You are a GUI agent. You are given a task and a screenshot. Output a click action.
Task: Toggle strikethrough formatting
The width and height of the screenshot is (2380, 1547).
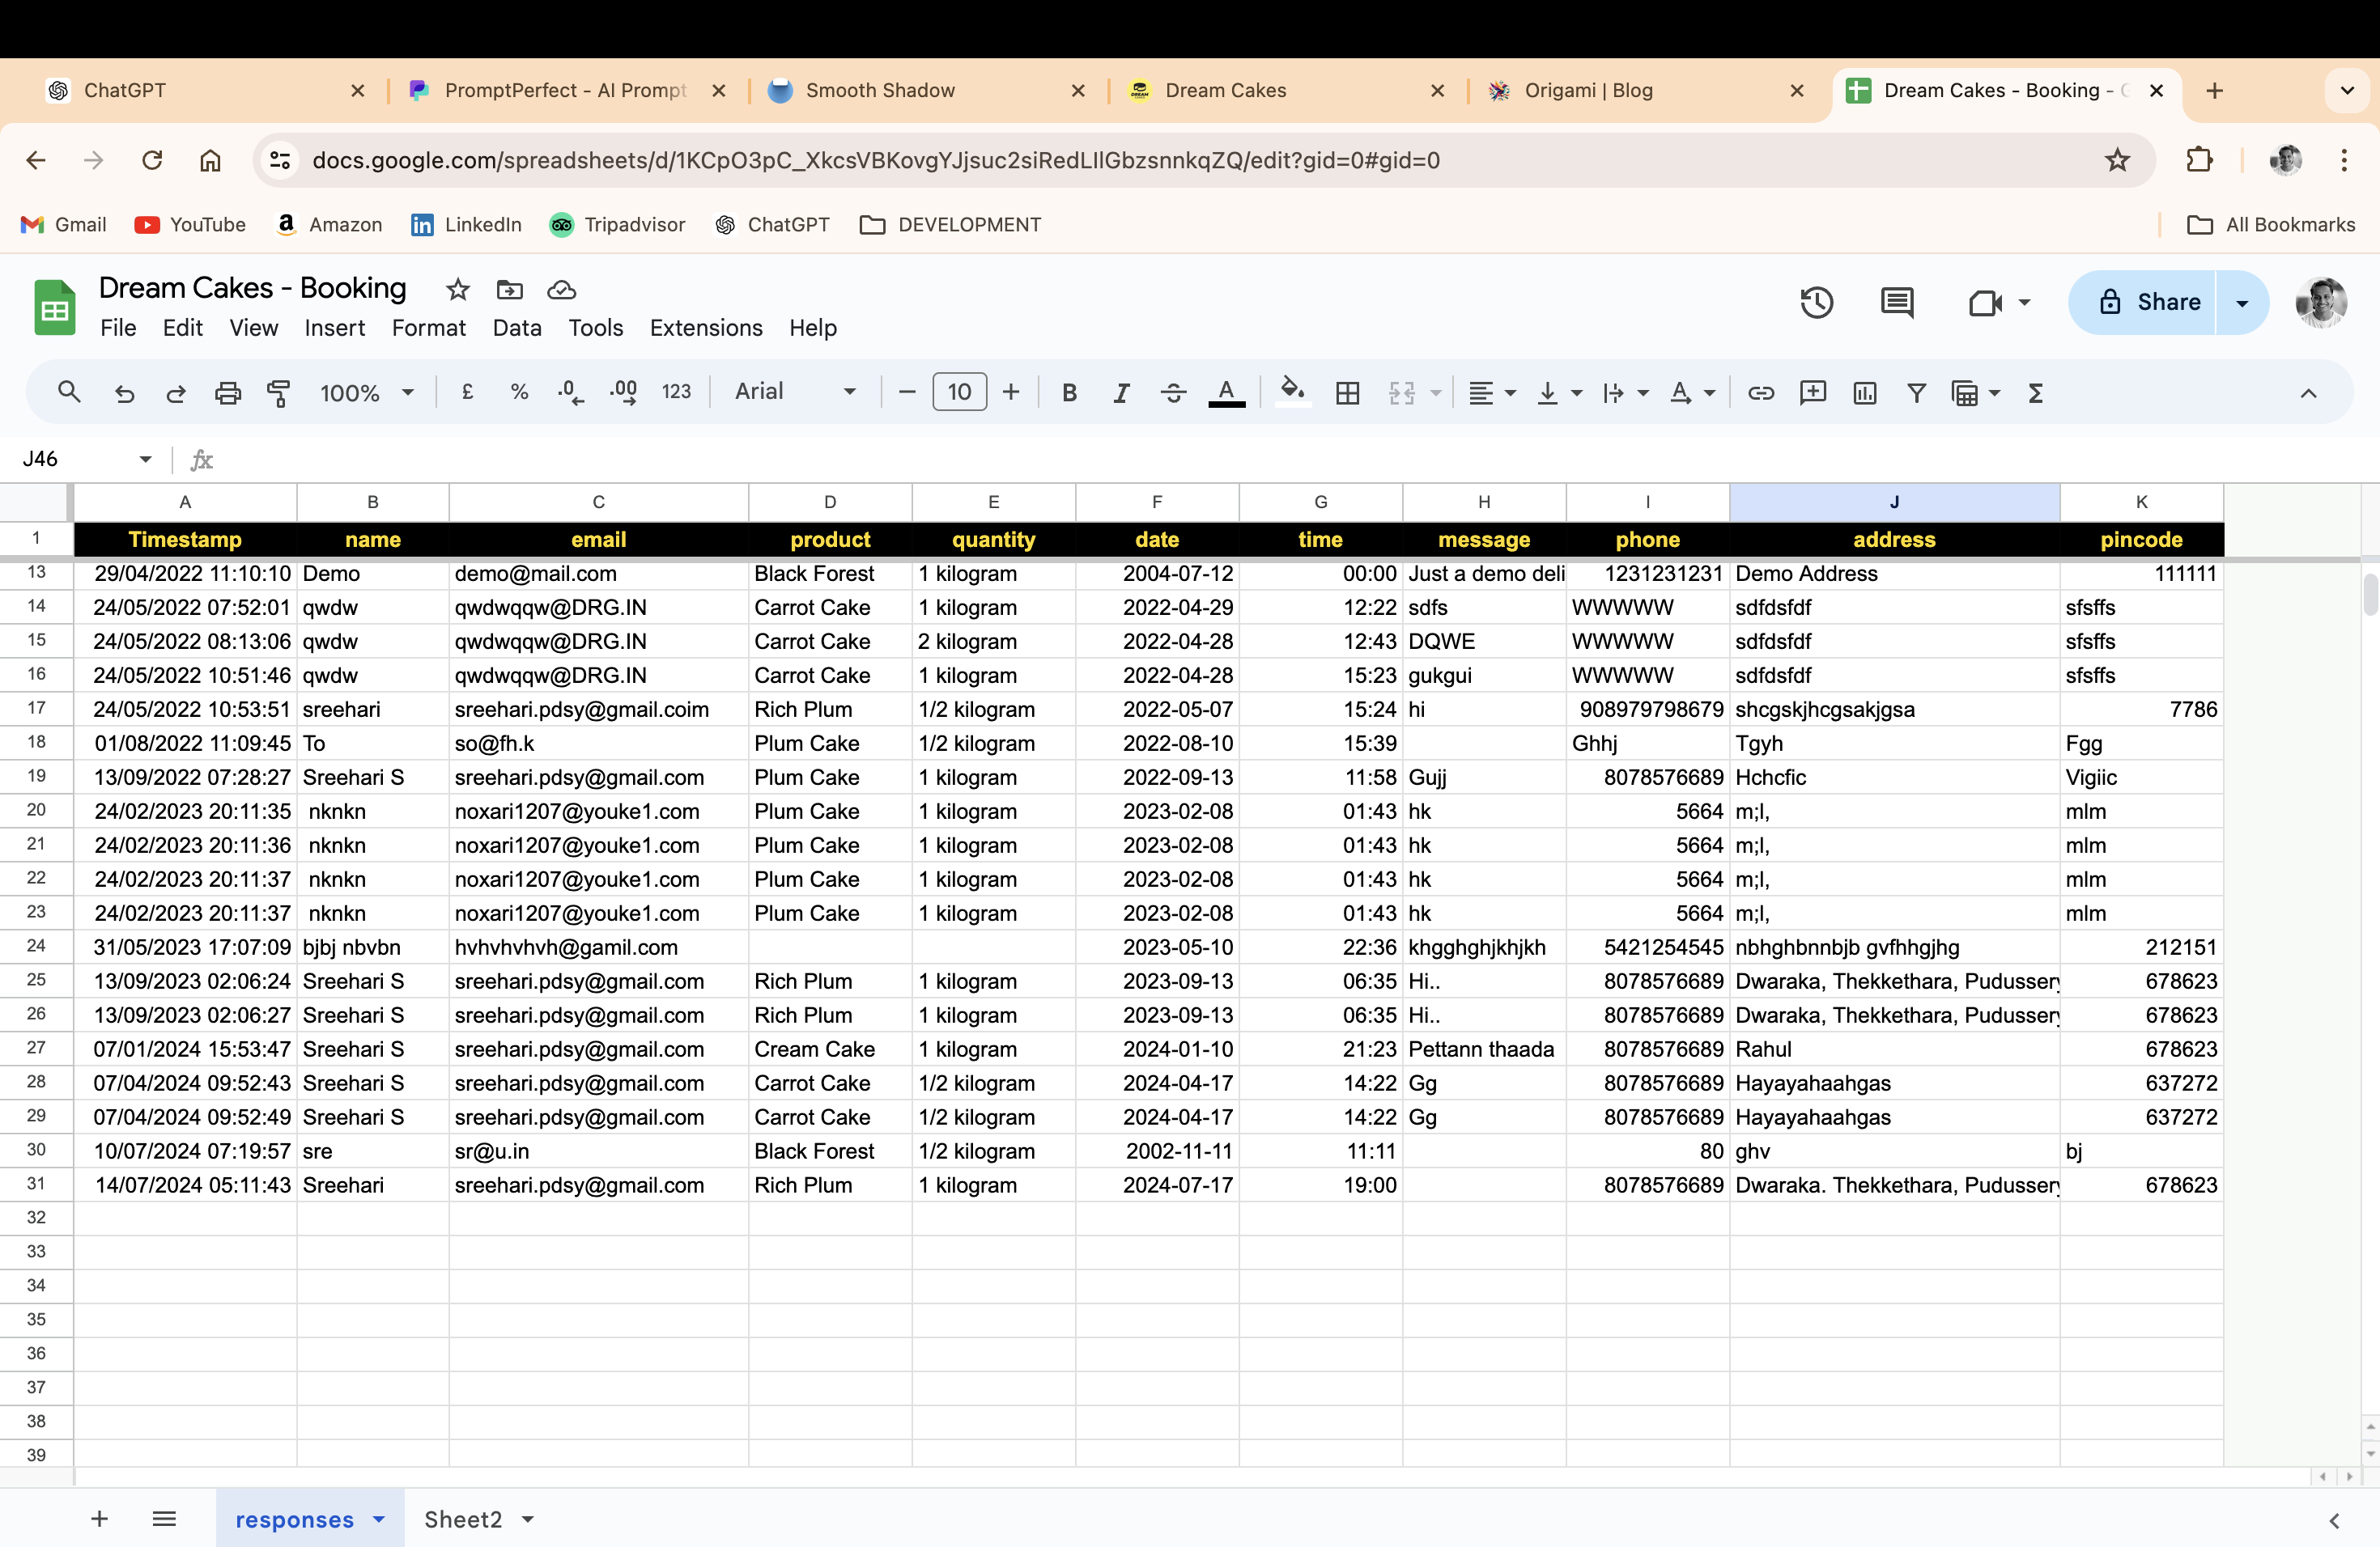[1173, 392]
